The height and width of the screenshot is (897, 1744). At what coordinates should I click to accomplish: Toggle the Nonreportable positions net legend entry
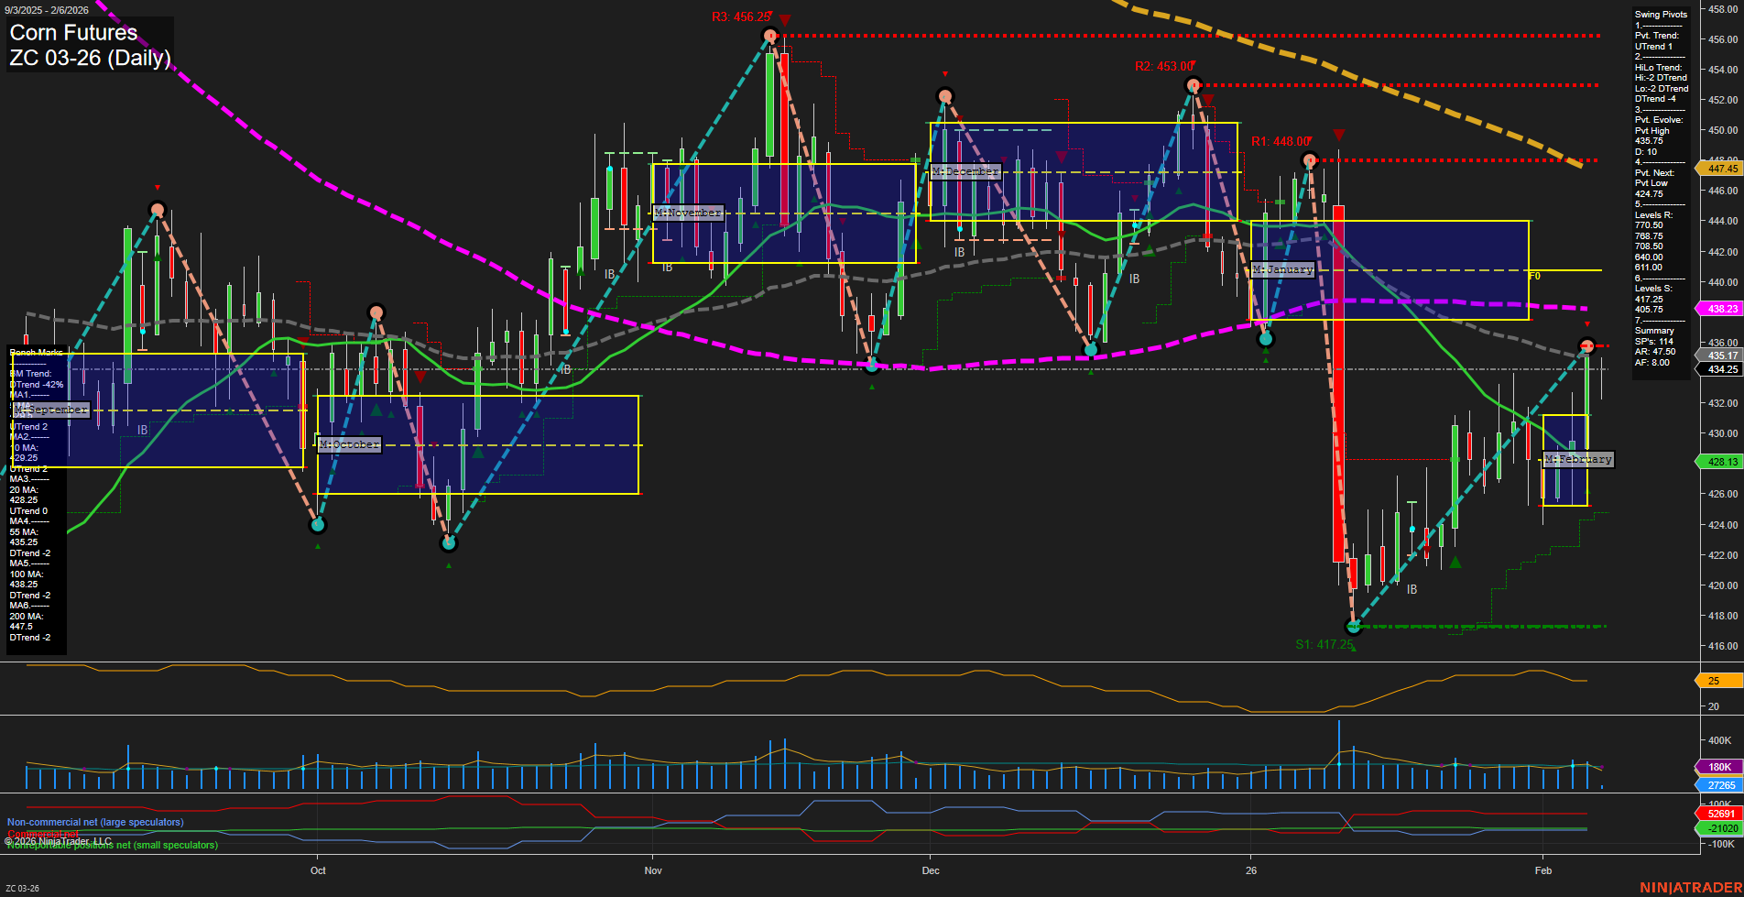point(112,845)
